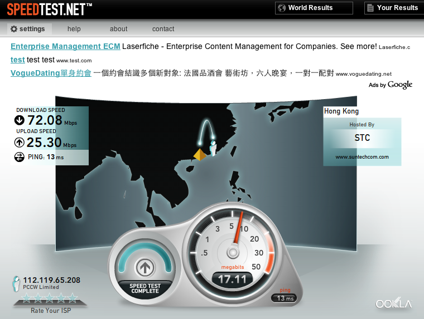The width and height of the screenshot is (424, 319).
Task: Click the PING: 13 ms readout
Action: [46, 157]
